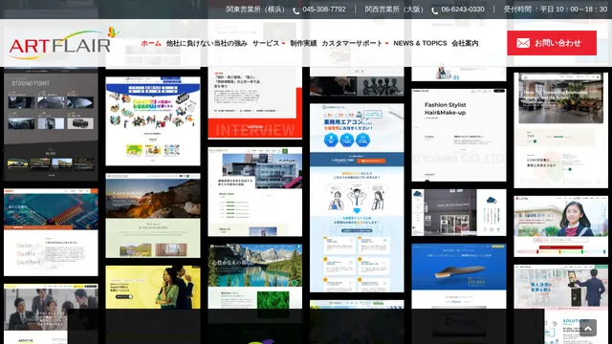Open NEWS & TOPICS menu item
Image resolution: width=612 pixels, height=344 pixels.
pos(420,43)
